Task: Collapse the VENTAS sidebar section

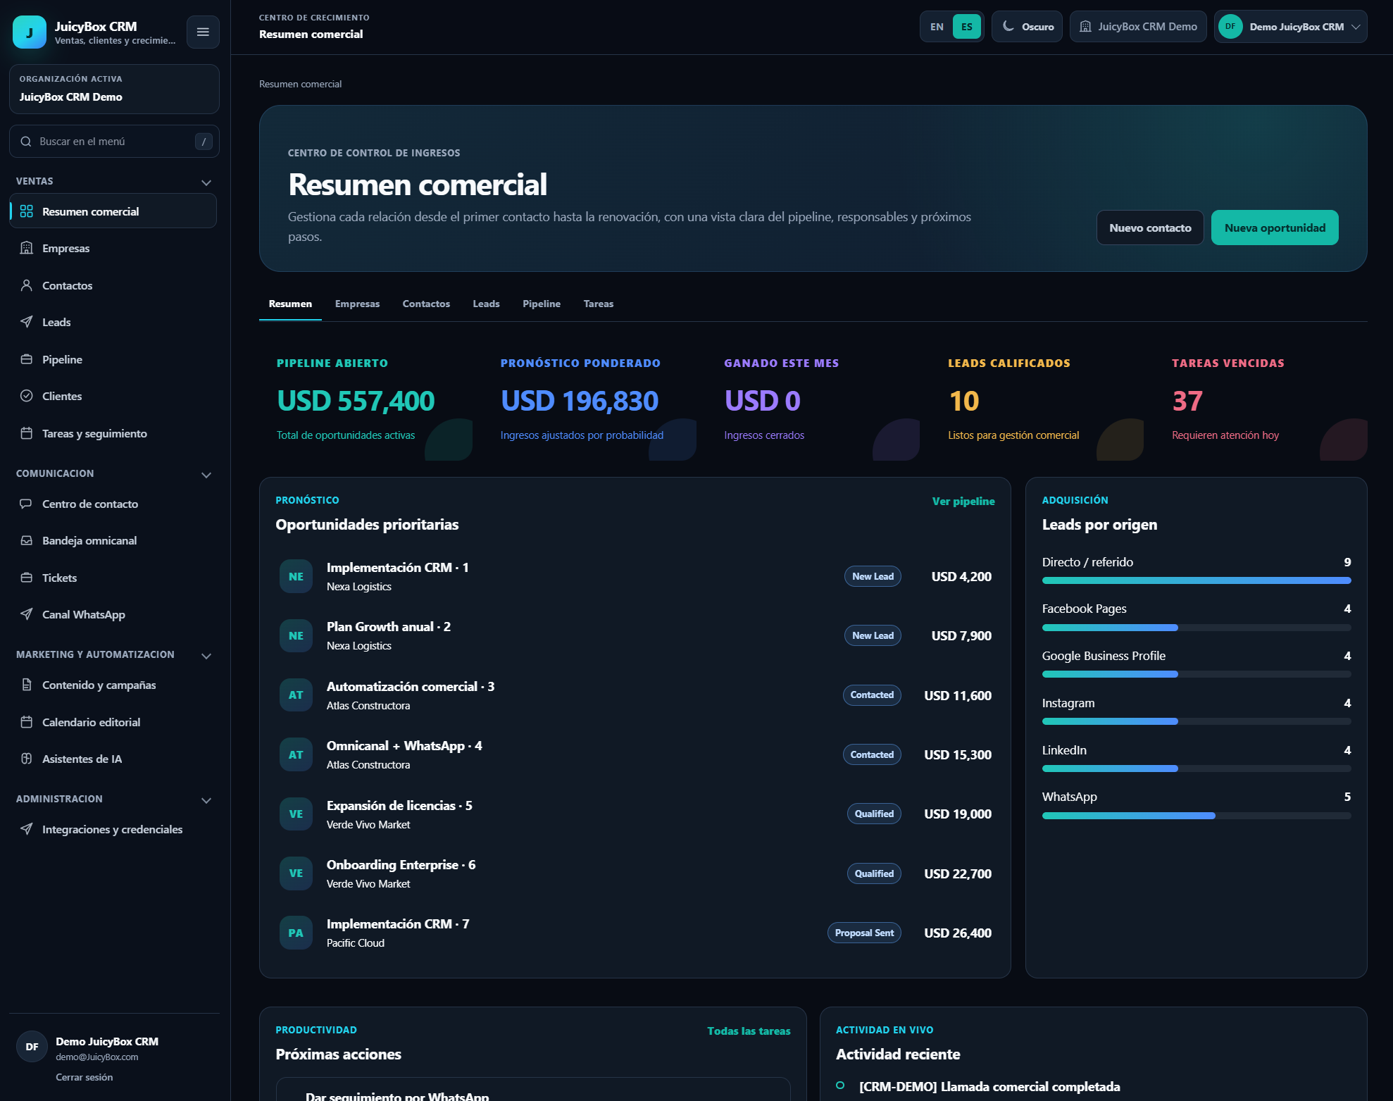Action: 206,182
